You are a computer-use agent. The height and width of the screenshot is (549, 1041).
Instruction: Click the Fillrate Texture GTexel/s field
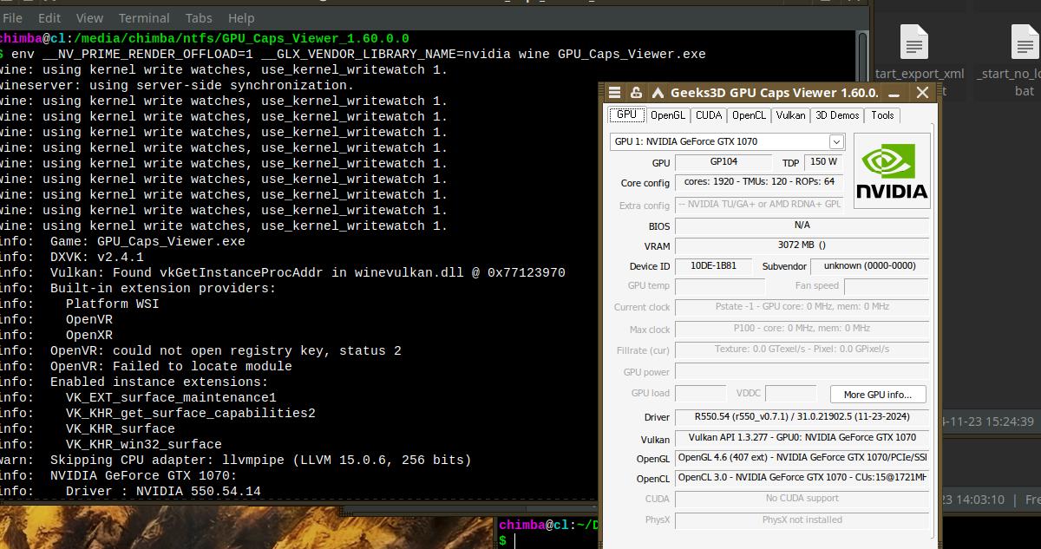tap(802, 350)
